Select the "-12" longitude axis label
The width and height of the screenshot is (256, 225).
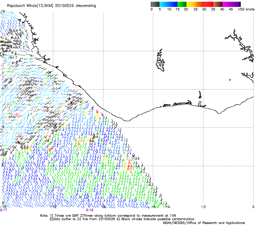click(53, 207)
